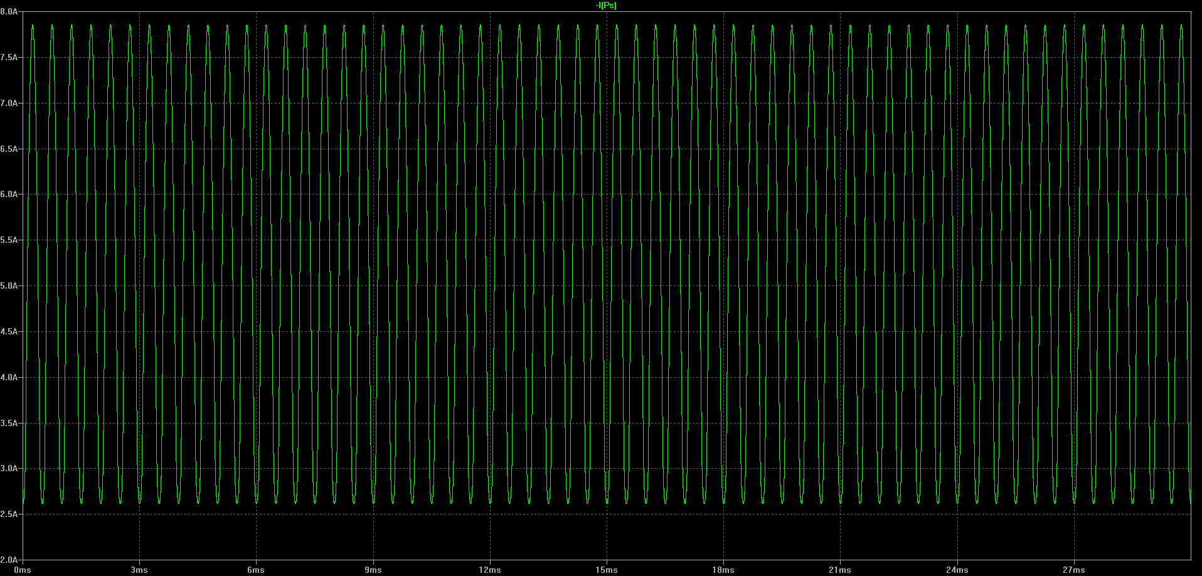1202x576 pixels.
Task: Click the 4.5A vertical axis label
Action: point(9,331)
